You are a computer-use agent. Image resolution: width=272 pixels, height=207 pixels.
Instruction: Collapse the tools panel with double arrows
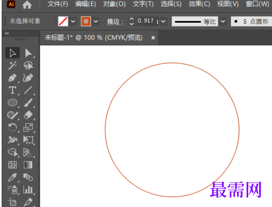click(7, 33)
